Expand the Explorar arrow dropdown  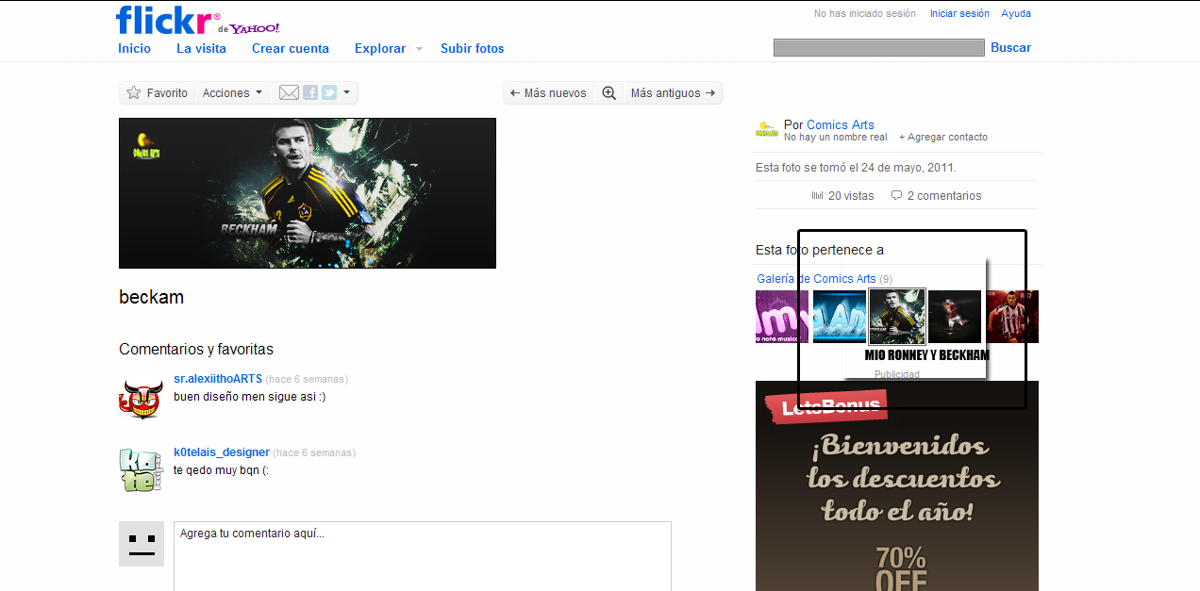point(419,48)
